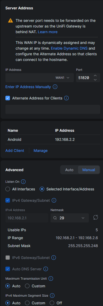Select Selected Interface/Address radio option
Viewport: 103px width, 306px height.
pyautogui.click(x=42, y=189)
